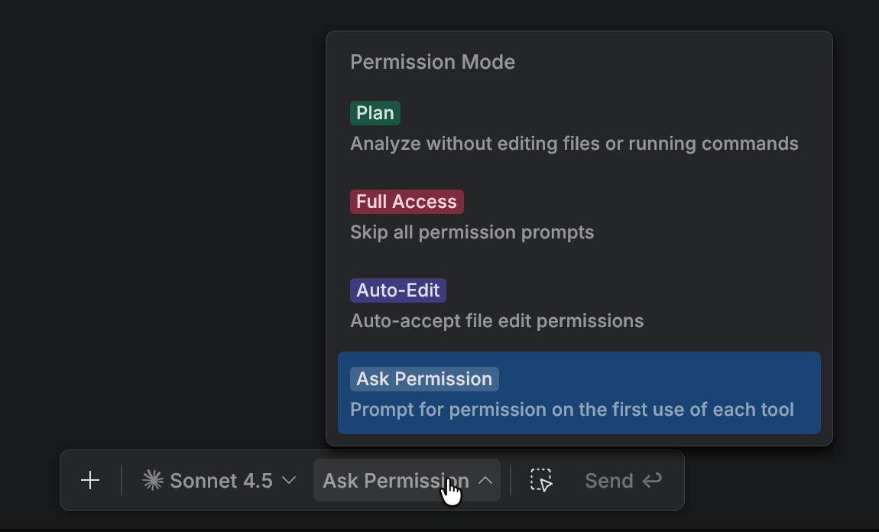This screenshot has height=532, width=879.
Task: Click the 'Skip all permission prompts' description
Action: tap(472, 232)
